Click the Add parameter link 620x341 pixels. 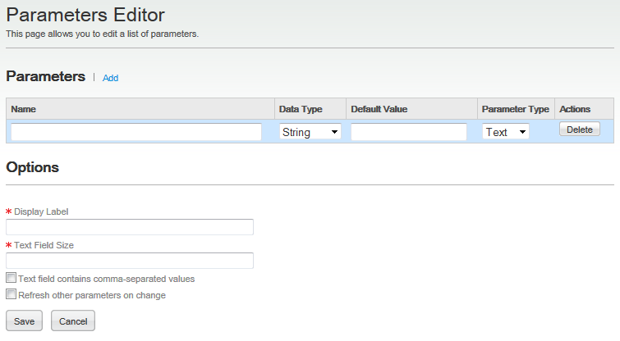click(x=110, y=78)
